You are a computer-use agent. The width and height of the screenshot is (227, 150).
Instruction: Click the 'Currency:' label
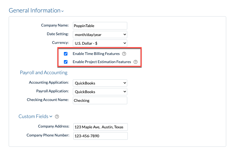tap(60, 43)
